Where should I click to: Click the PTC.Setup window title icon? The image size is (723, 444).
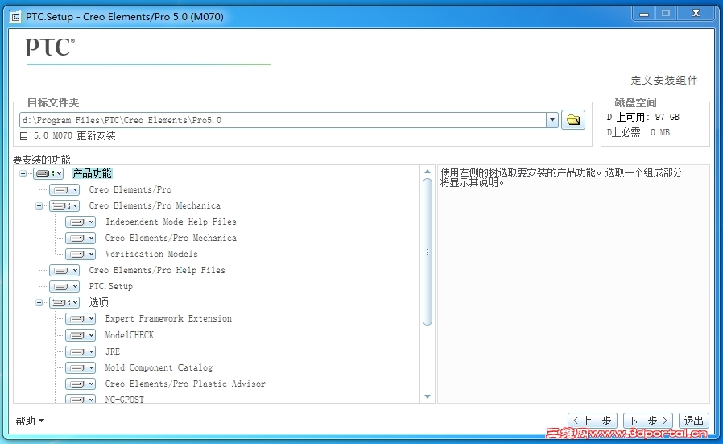coord(15,17)
